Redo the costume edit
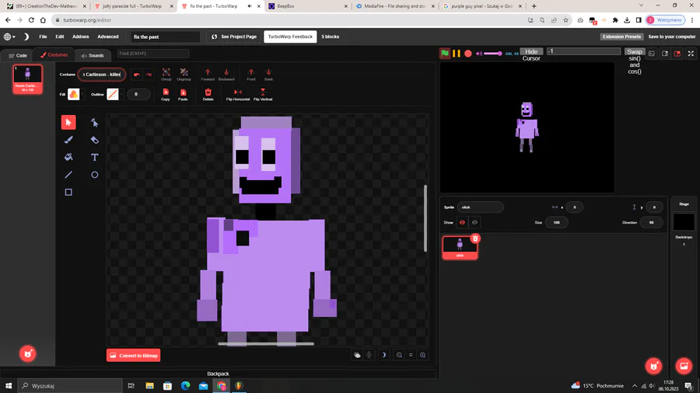The width and height of the screenshot is (700, 393). (149, 75)
